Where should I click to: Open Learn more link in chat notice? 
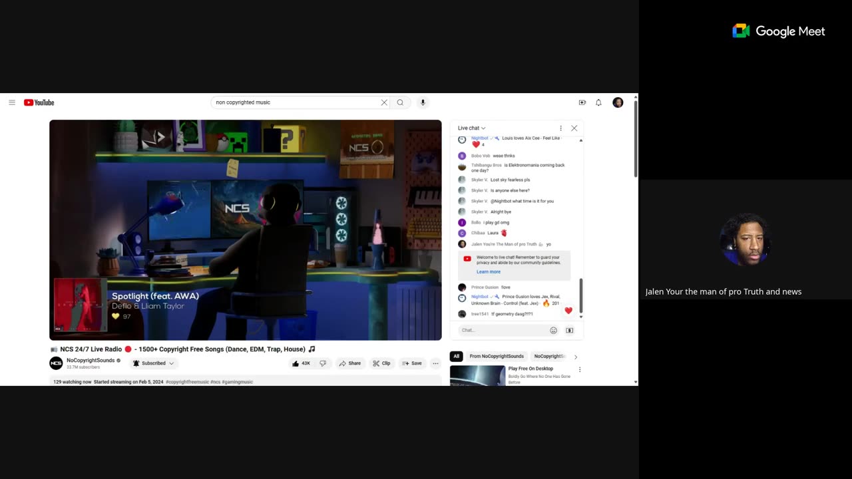pos(489,271)
